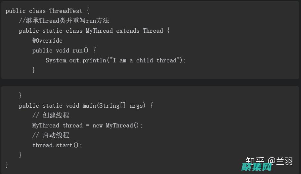Click the final closing brace of ThreadTest

(x=7, y=164)
